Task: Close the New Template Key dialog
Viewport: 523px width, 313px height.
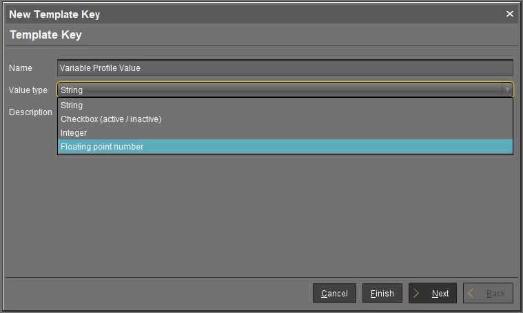Action: point(510,14)
